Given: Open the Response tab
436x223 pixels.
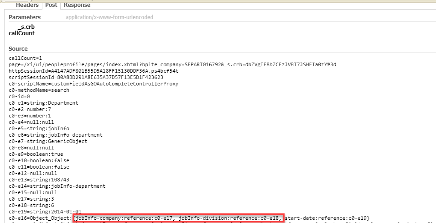Looking at the screenshot, I should pos(77,5).
